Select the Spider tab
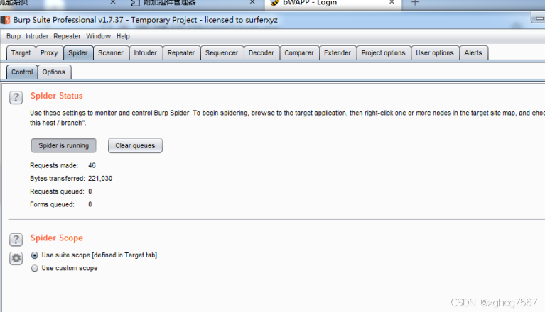 coord(78,53)
